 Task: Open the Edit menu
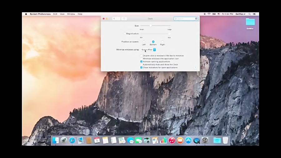click(x=55, y=14)
